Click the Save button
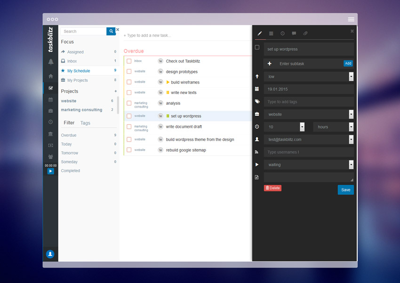This screenshot has height=283, width=400. coord(345,190)
